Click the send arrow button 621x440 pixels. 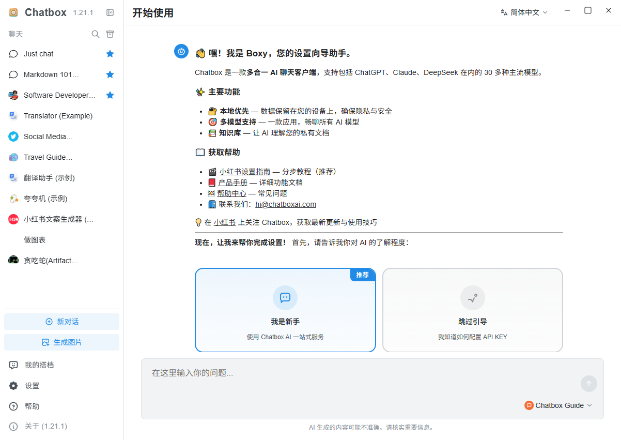[589, 384]
